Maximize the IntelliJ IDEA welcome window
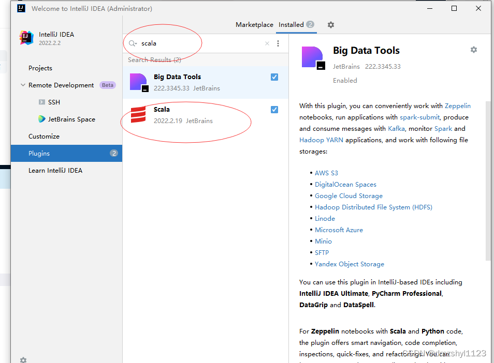The height and width of the screenshot is (363, 494). coord(454,8)
